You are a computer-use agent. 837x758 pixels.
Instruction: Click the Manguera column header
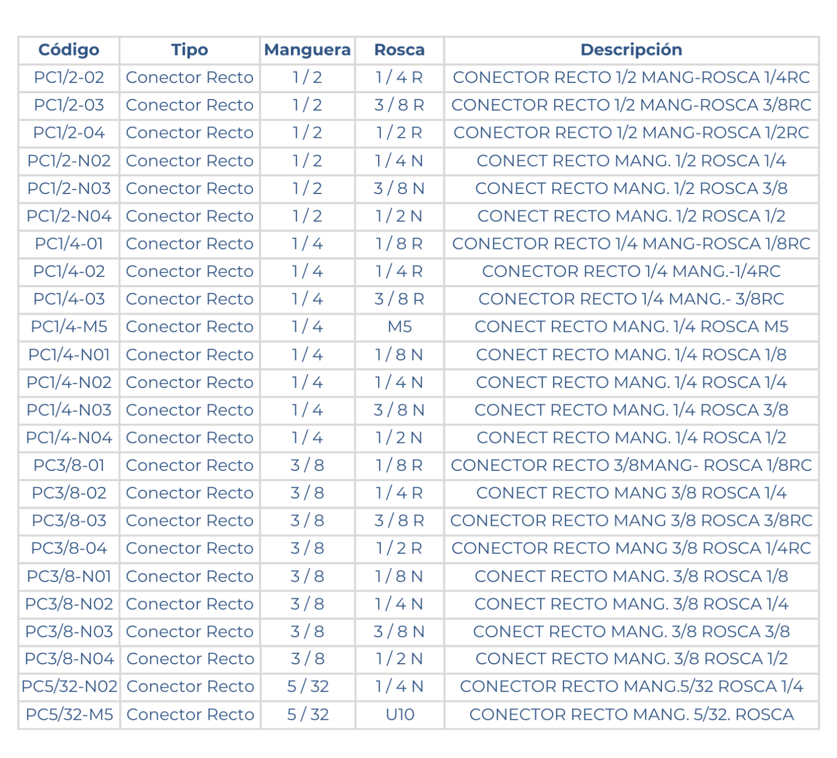(x=307, y=50)
